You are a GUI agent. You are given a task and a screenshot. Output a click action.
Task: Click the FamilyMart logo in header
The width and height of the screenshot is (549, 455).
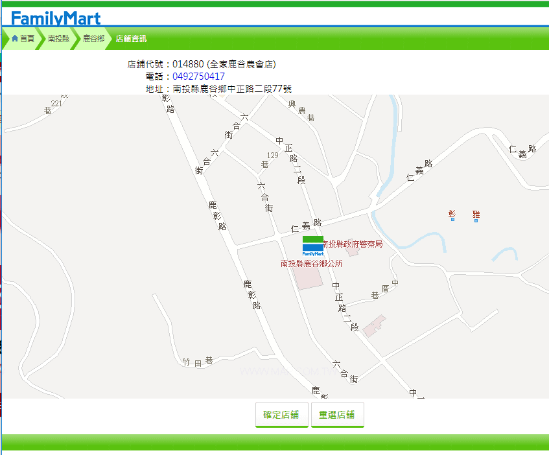coord(56,18)
